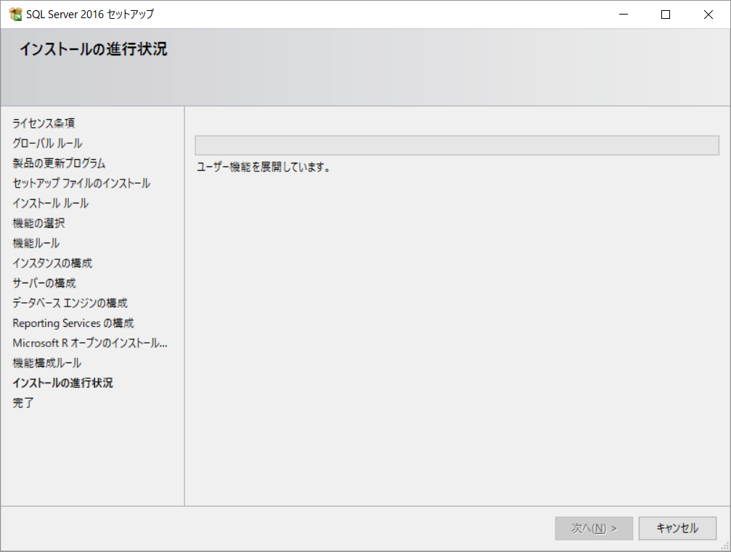Click the installation progress bar
Screen dimensions: 731x552
point(457,145)
